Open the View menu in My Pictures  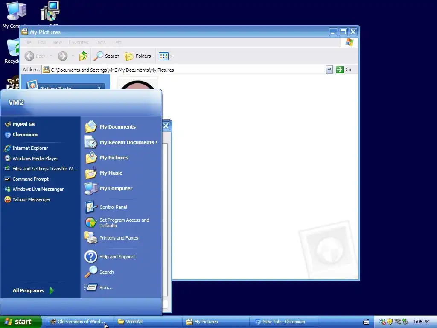point(58,42)
